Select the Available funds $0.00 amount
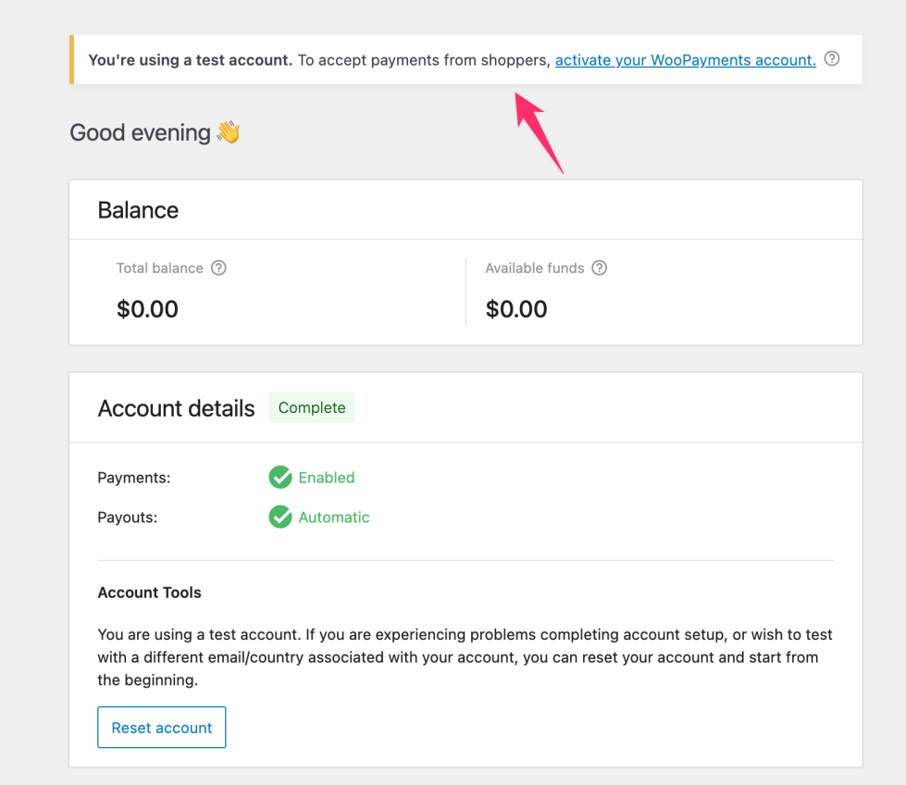Screen dimensions: 906x785 [516, 308]
